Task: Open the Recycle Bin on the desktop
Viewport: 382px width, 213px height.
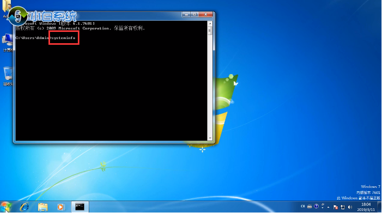Action: 8,75
